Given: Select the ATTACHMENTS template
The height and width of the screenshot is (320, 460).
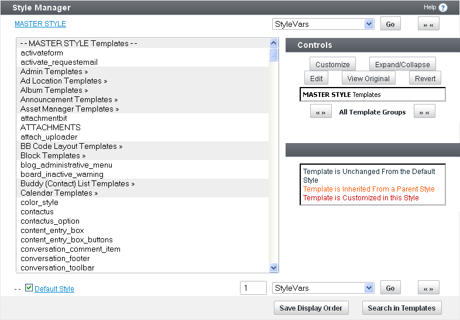Looking at the screenshot, I should 142,127.
